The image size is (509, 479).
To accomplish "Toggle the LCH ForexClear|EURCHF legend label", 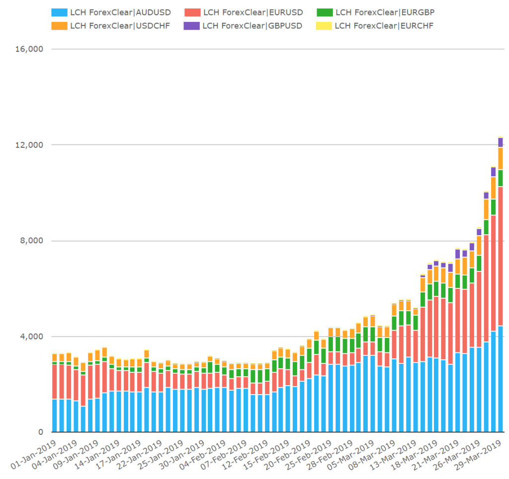I will (x=384, y=26).
